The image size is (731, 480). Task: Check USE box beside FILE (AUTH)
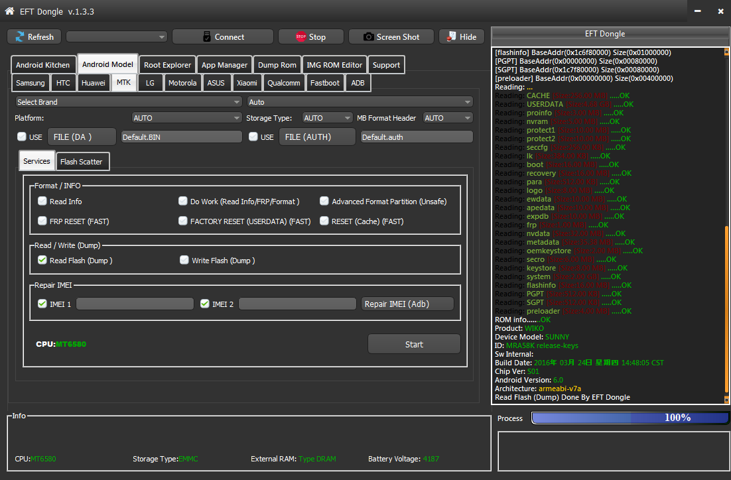coord(253,136)
